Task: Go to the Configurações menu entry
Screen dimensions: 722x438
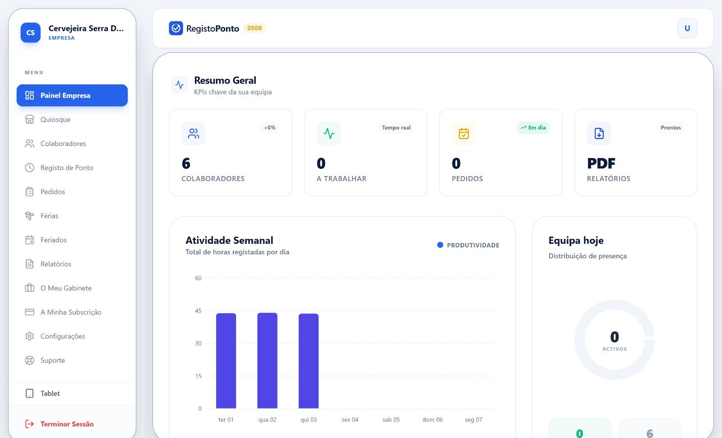Action: click(72, 336)
